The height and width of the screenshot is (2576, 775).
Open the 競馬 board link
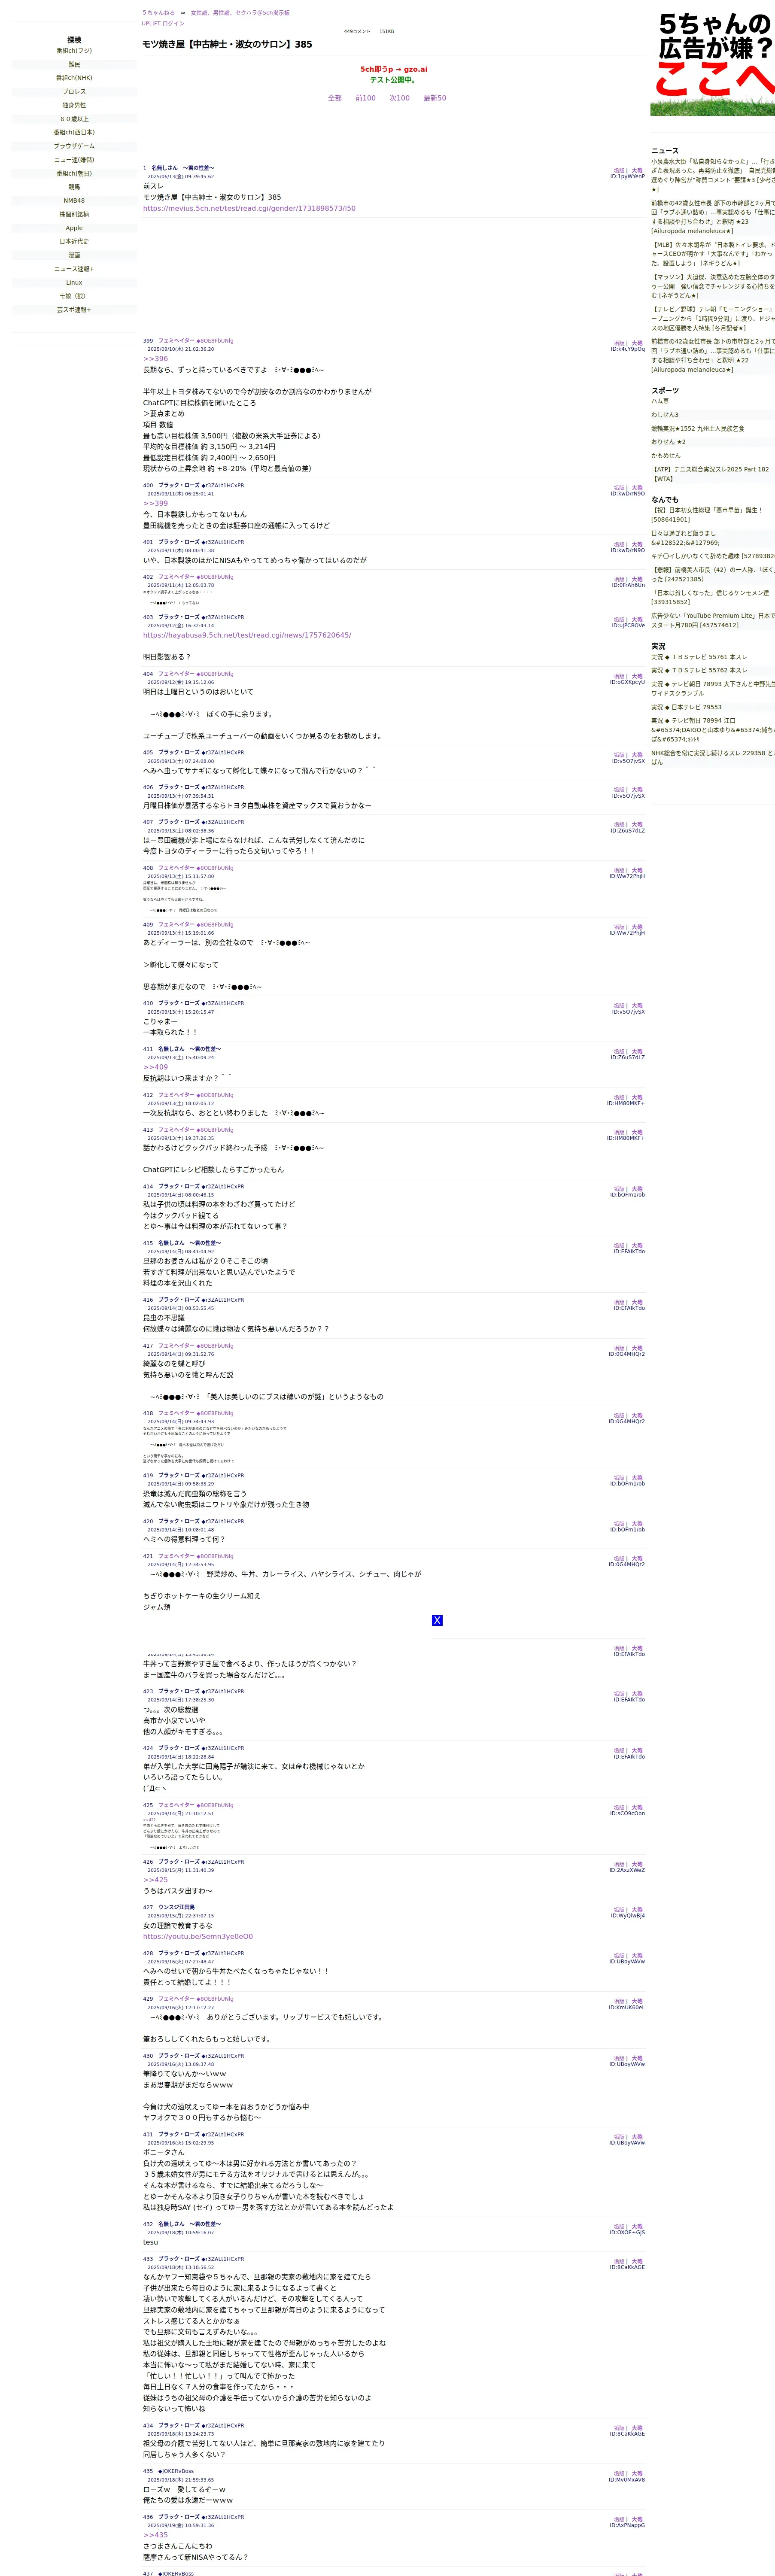pyautogui.click(x=74, y=187)
